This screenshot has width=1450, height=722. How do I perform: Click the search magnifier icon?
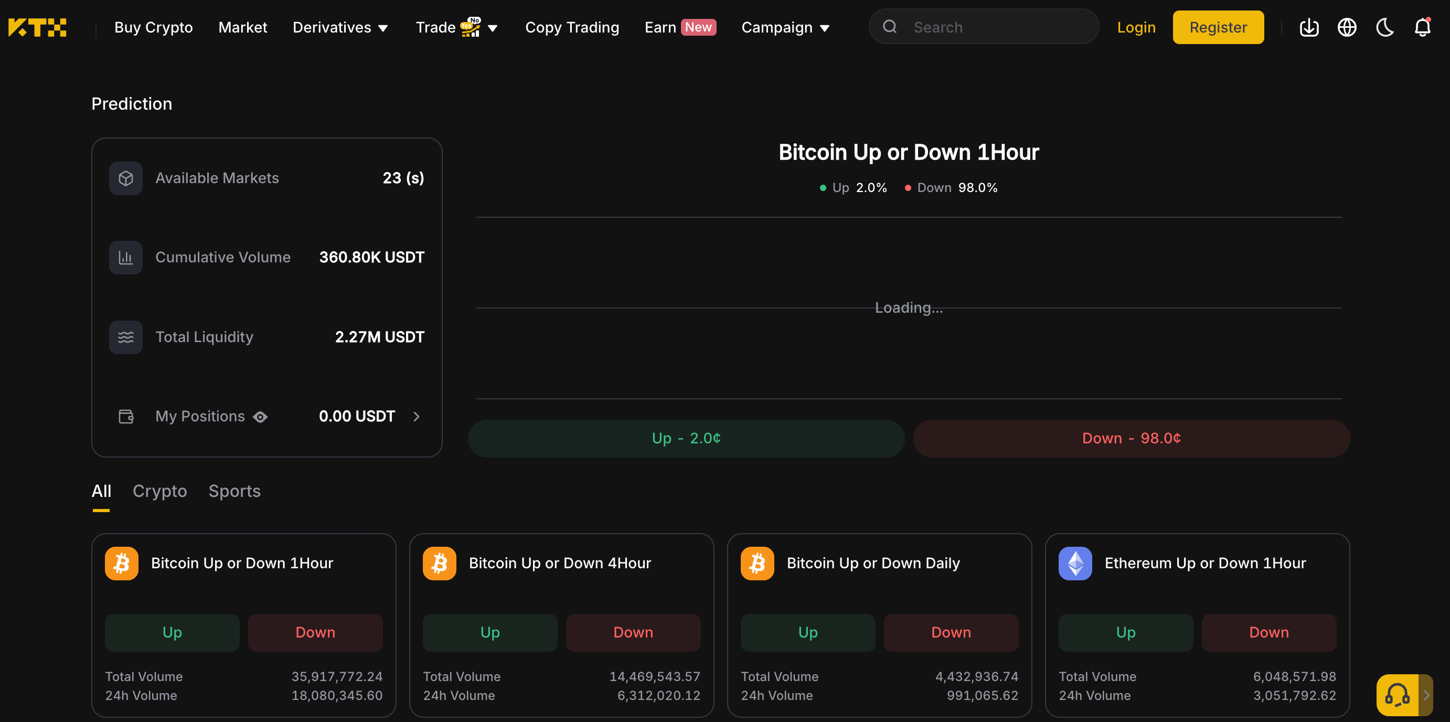click(889, 26)
